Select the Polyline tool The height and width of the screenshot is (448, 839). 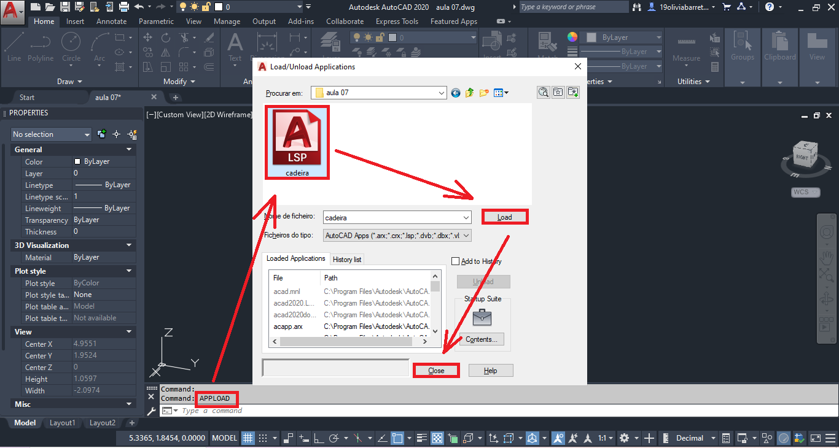41,47
